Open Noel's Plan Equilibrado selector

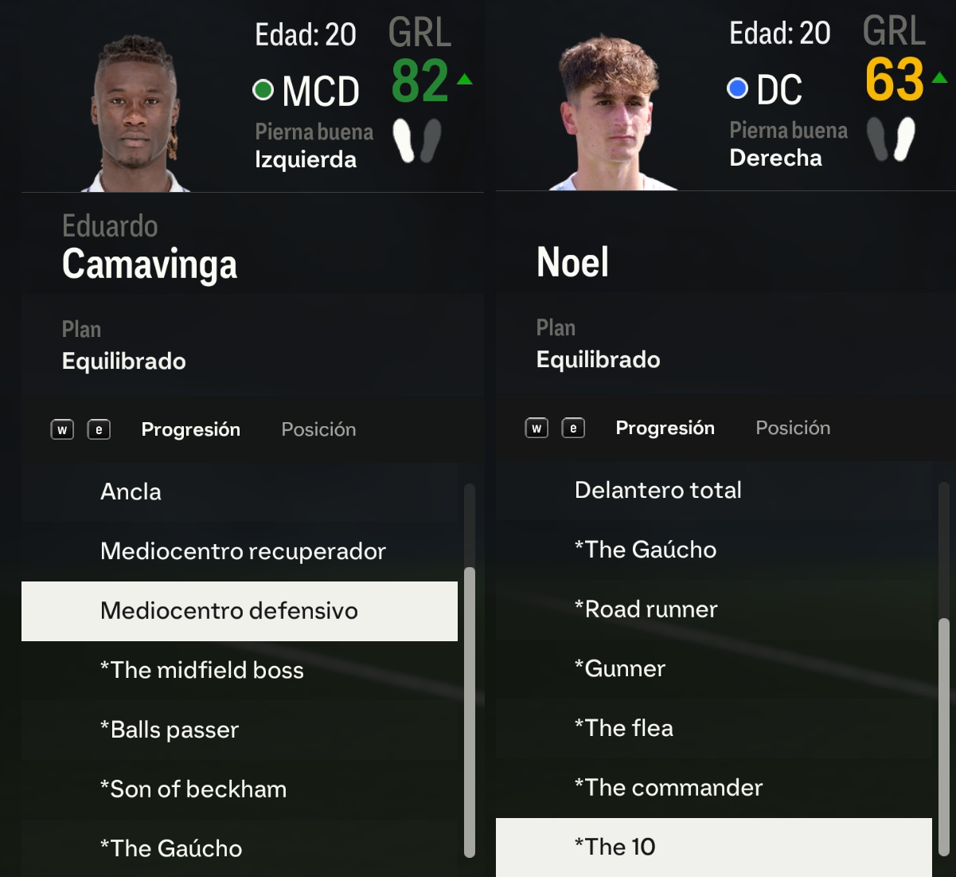click(x=598, y=359)
